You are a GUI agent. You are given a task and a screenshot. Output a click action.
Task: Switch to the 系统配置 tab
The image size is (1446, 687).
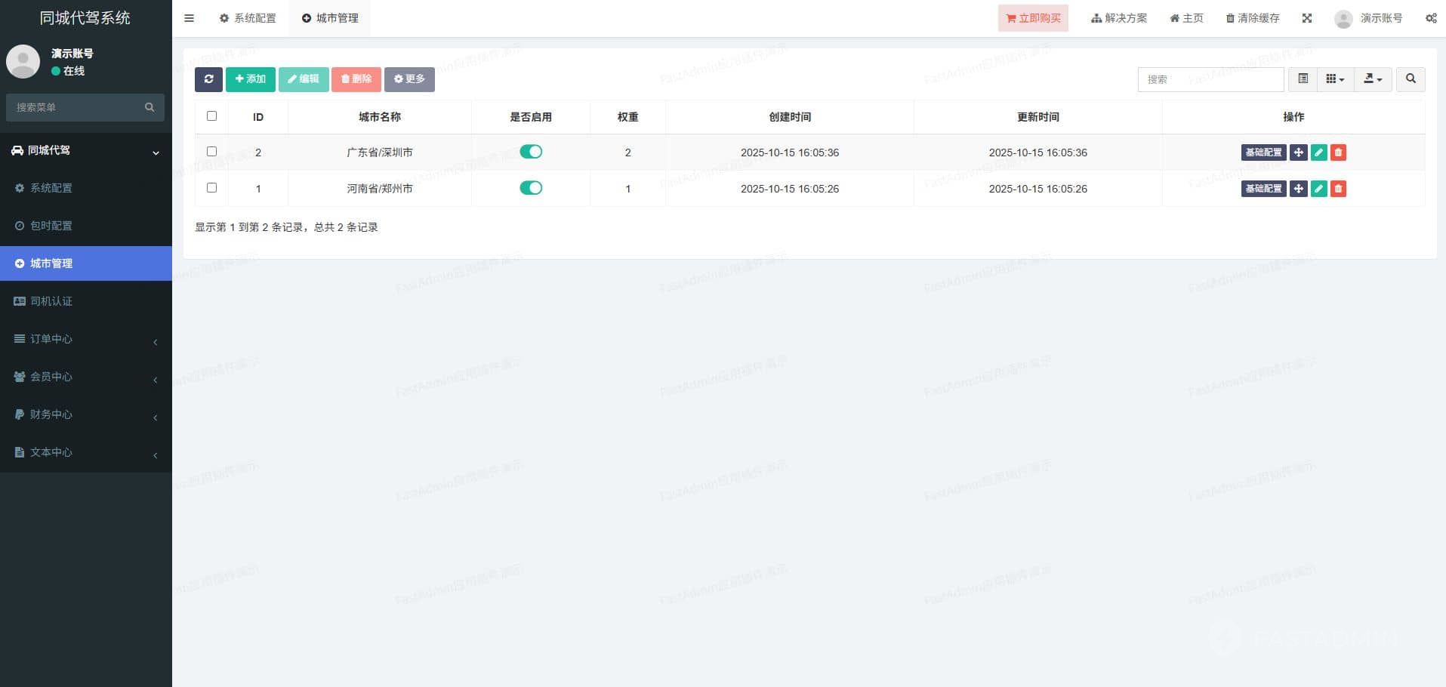tap(248, 18)
